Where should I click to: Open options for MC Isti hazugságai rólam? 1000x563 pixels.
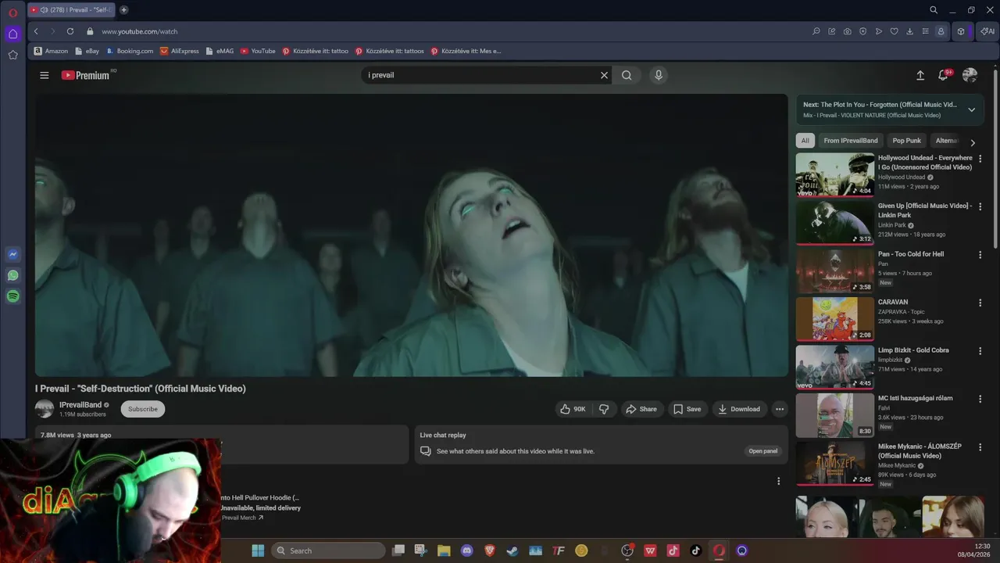980,399
